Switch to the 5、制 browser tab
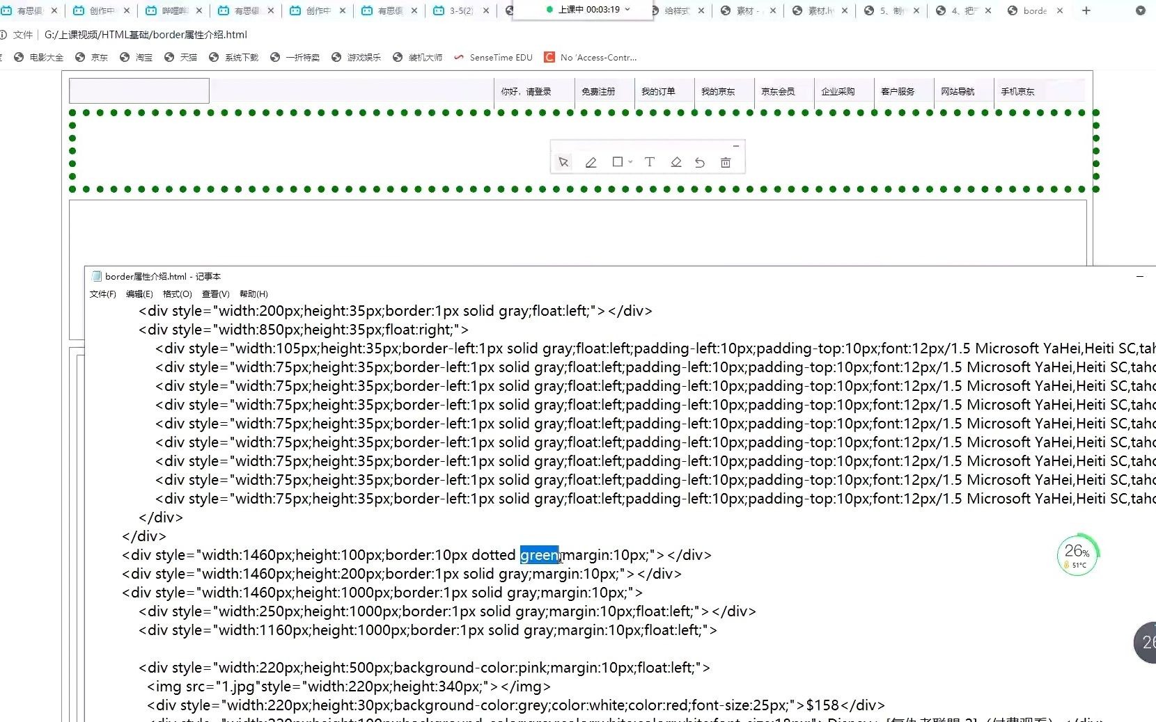The width and height of the screenshot is (1156, 722). [x=891, y=10]
